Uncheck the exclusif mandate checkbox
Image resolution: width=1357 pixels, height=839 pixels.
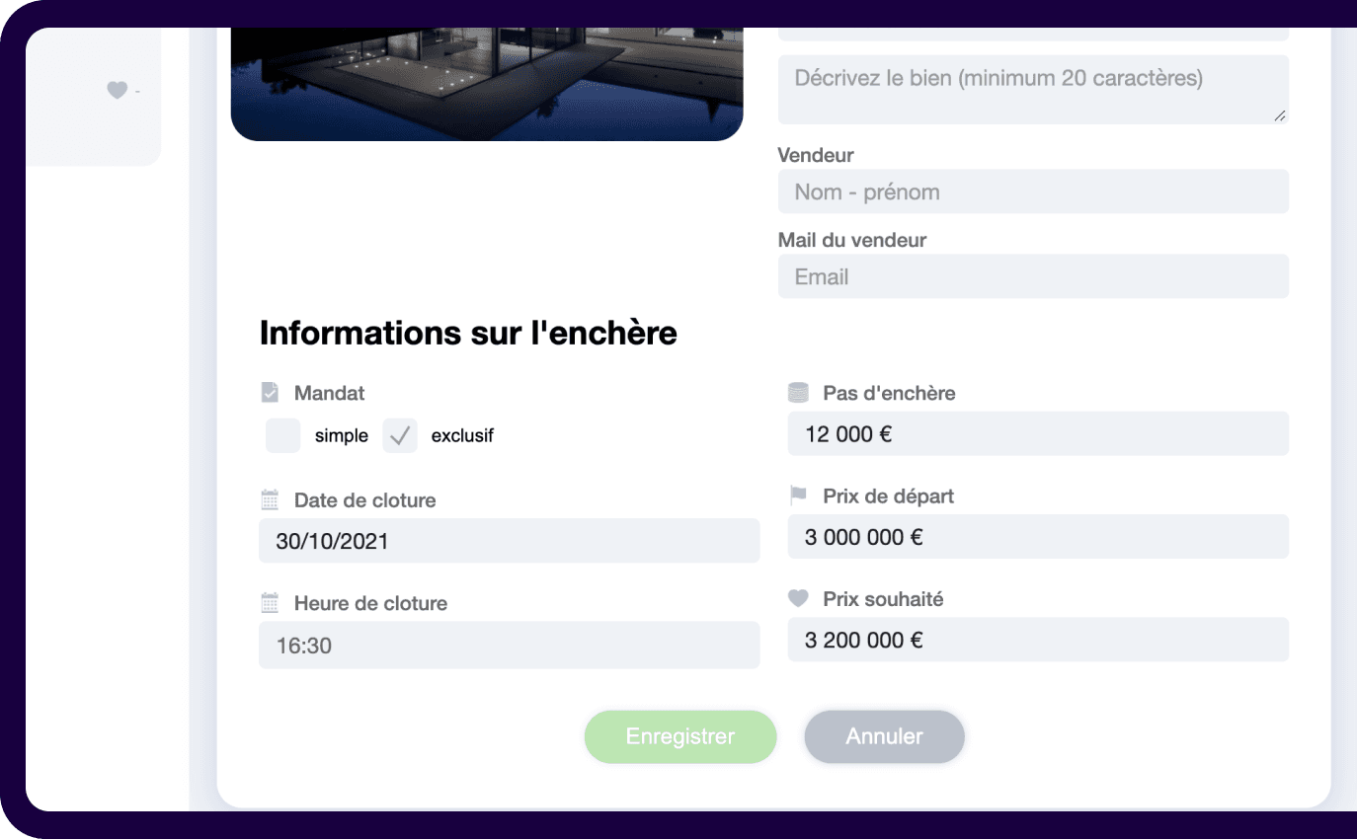[400, 435]
